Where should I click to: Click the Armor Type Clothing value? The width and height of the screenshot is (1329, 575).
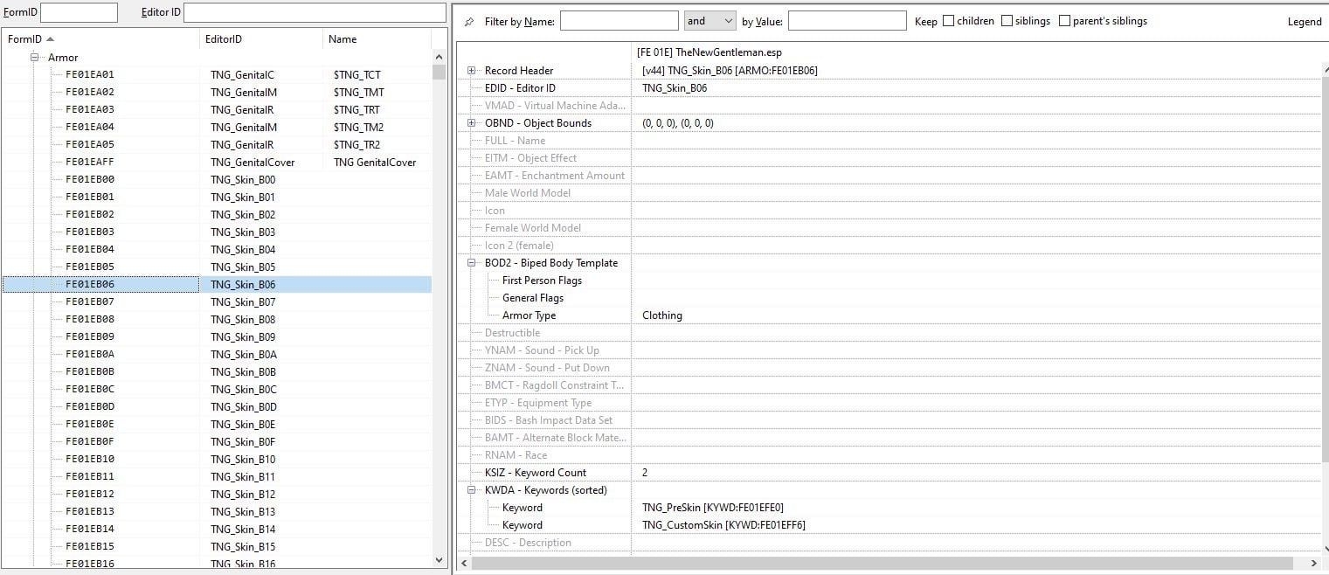pyautogui.click(x=662, y=315)
